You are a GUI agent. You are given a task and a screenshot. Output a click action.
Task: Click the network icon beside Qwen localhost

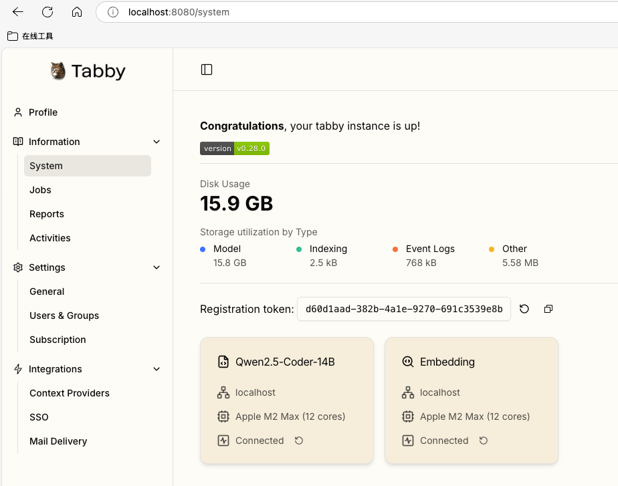coord(223,392)
